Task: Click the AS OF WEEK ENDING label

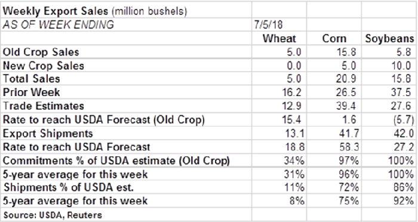Action: coord(58,25)
